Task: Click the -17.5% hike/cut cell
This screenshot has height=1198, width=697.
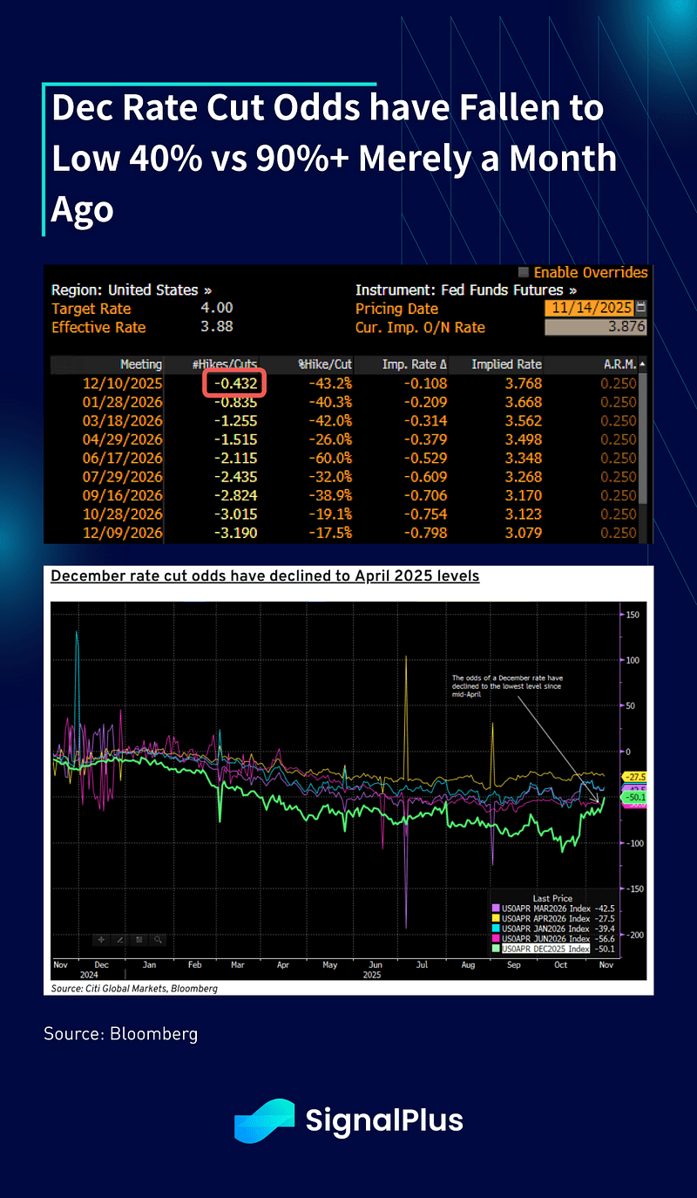Action: coord(330,533)
